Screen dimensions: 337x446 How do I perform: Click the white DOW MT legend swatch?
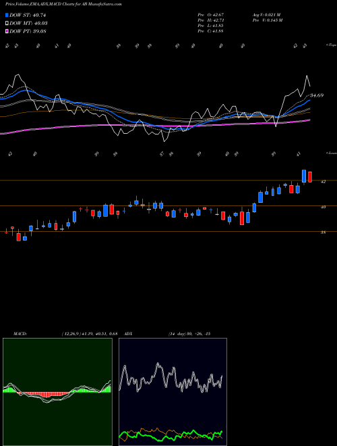(x=7, y=24)
